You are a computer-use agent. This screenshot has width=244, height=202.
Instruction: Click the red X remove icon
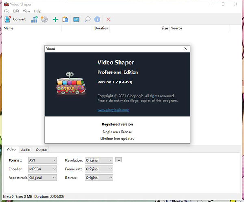coord(108,19)
